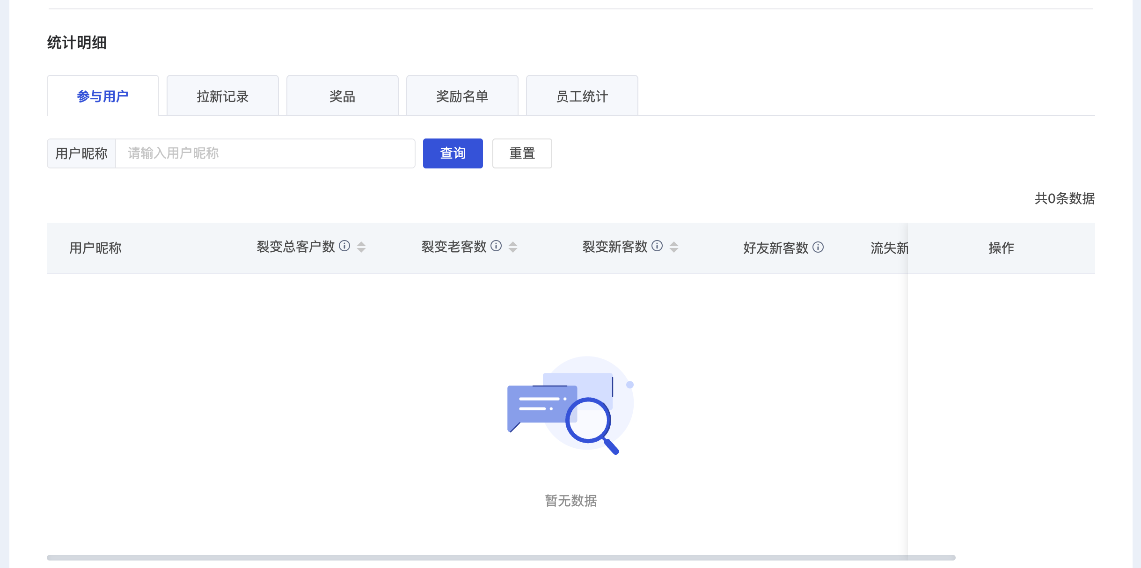
Task: Open the 奖励名单 tab
Action: (x=462, y=96)
